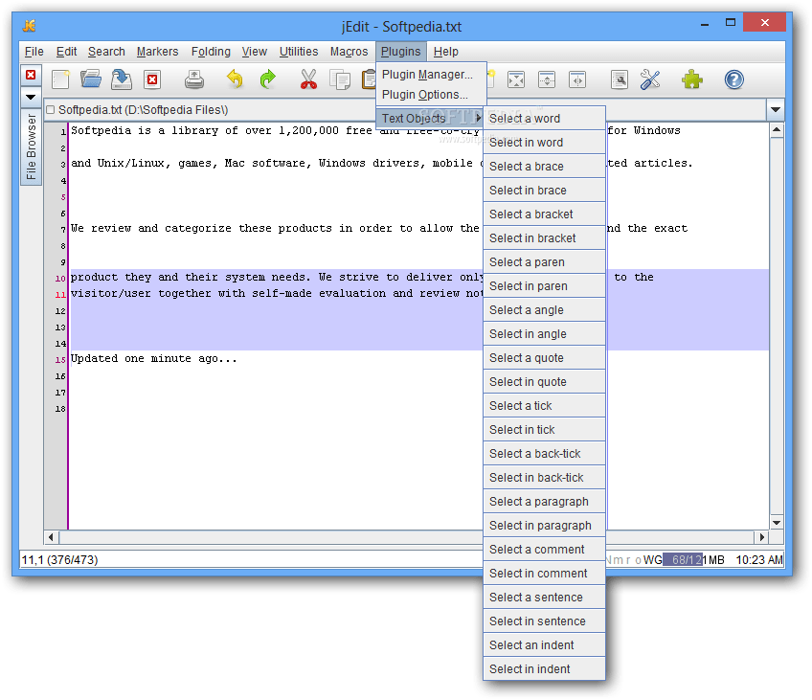Image resolution: width=812 pixels, height=700 pixels.
Task: Choose Plugin Manager... menu entry
Action: pos(431,75)
